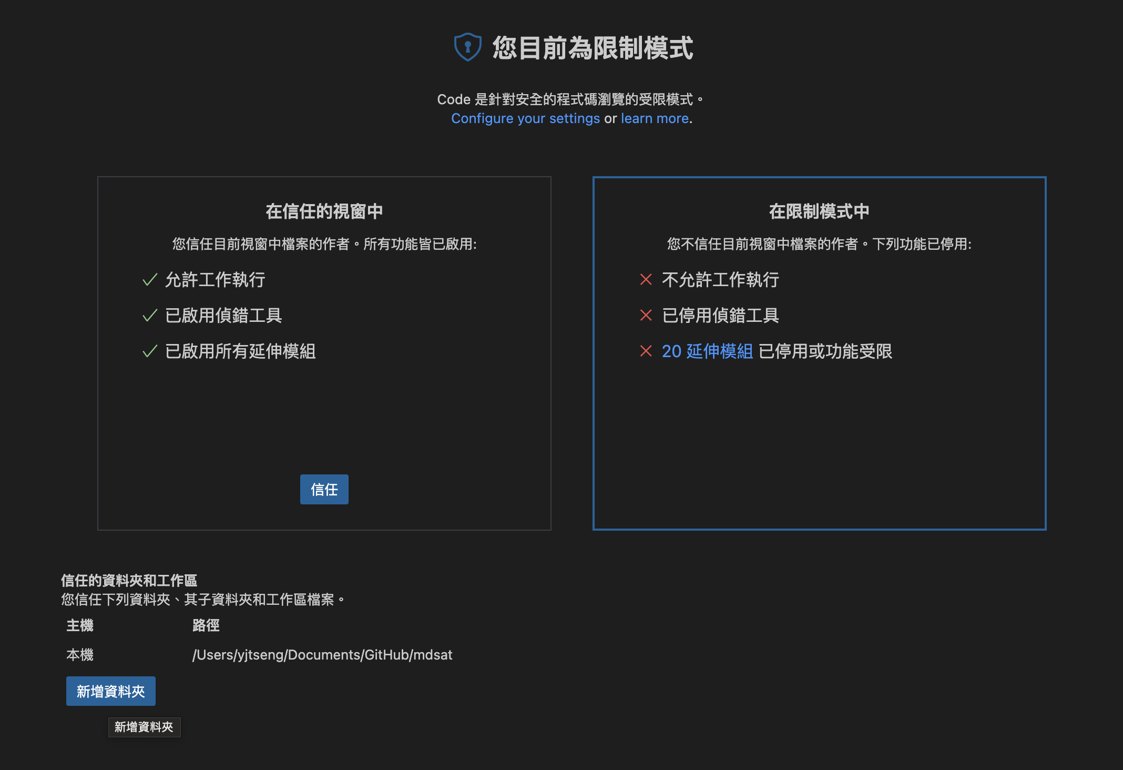The image size is (1123, 770).
Task: Click green checkmark beside 已啟用偵錯工具
Action: pos(150,316)
